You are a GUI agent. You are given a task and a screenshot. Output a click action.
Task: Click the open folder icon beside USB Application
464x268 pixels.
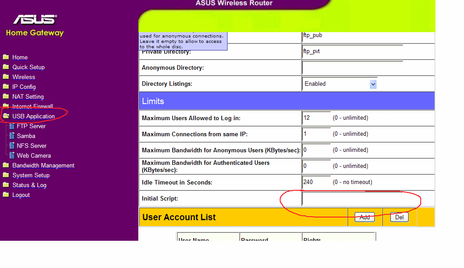click(6, 116)
